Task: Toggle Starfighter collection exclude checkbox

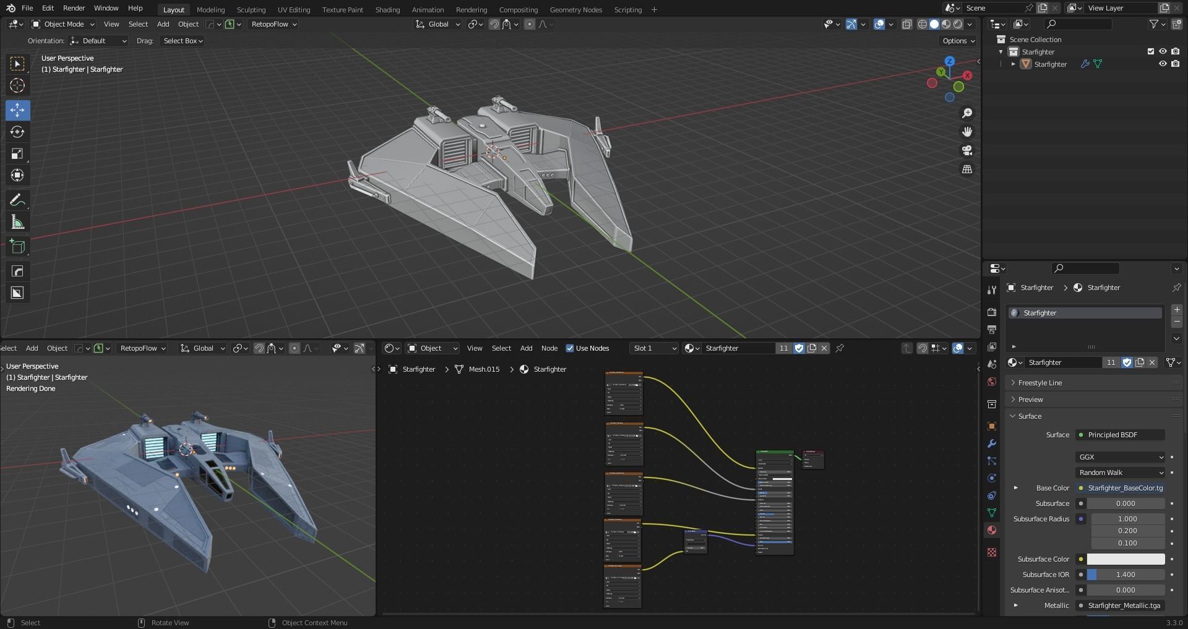Action: pos(1151,52)
